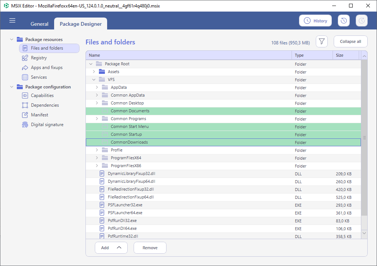
Task: Click the Package configuration folder icon
Action: (x=20, y=87)
